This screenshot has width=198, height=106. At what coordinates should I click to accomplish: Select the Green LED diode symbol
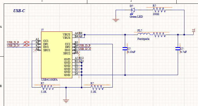133,10
